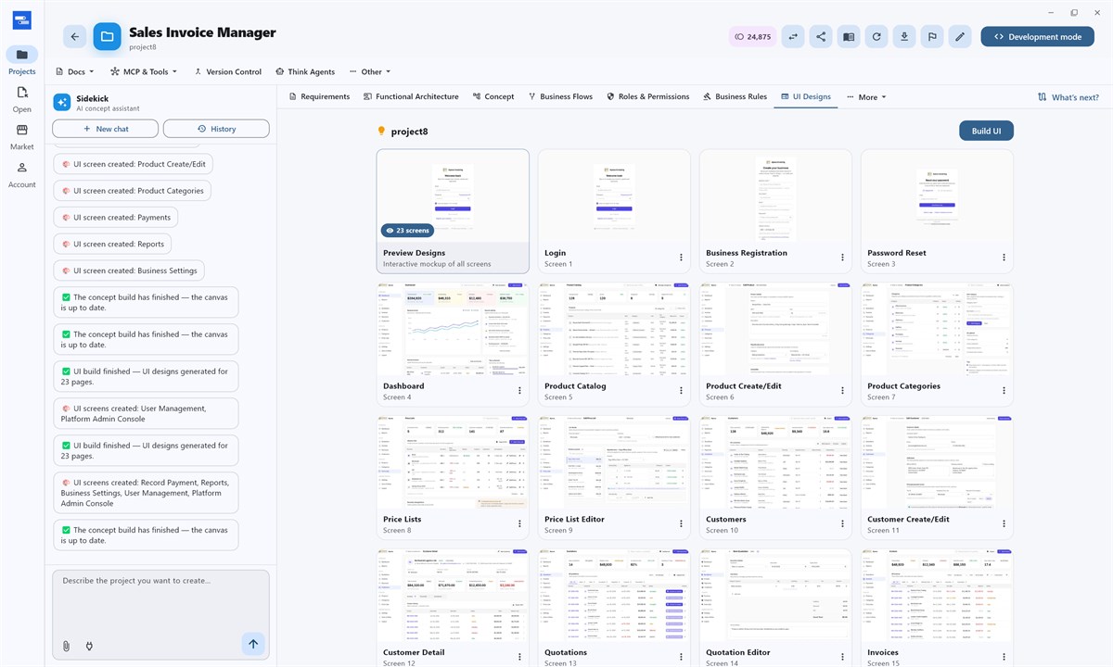Click the refresh icon in header

[x=876, y=37]
